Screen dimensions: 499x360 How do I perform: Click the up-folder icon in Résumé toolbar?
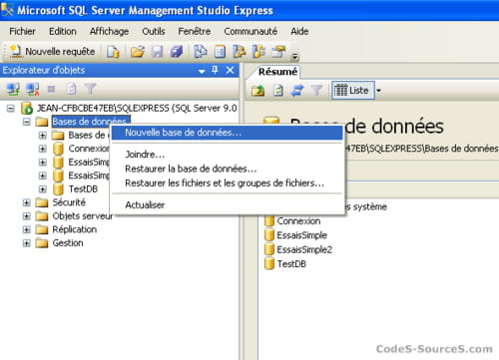pyautogui.click(x=257, y=90)
